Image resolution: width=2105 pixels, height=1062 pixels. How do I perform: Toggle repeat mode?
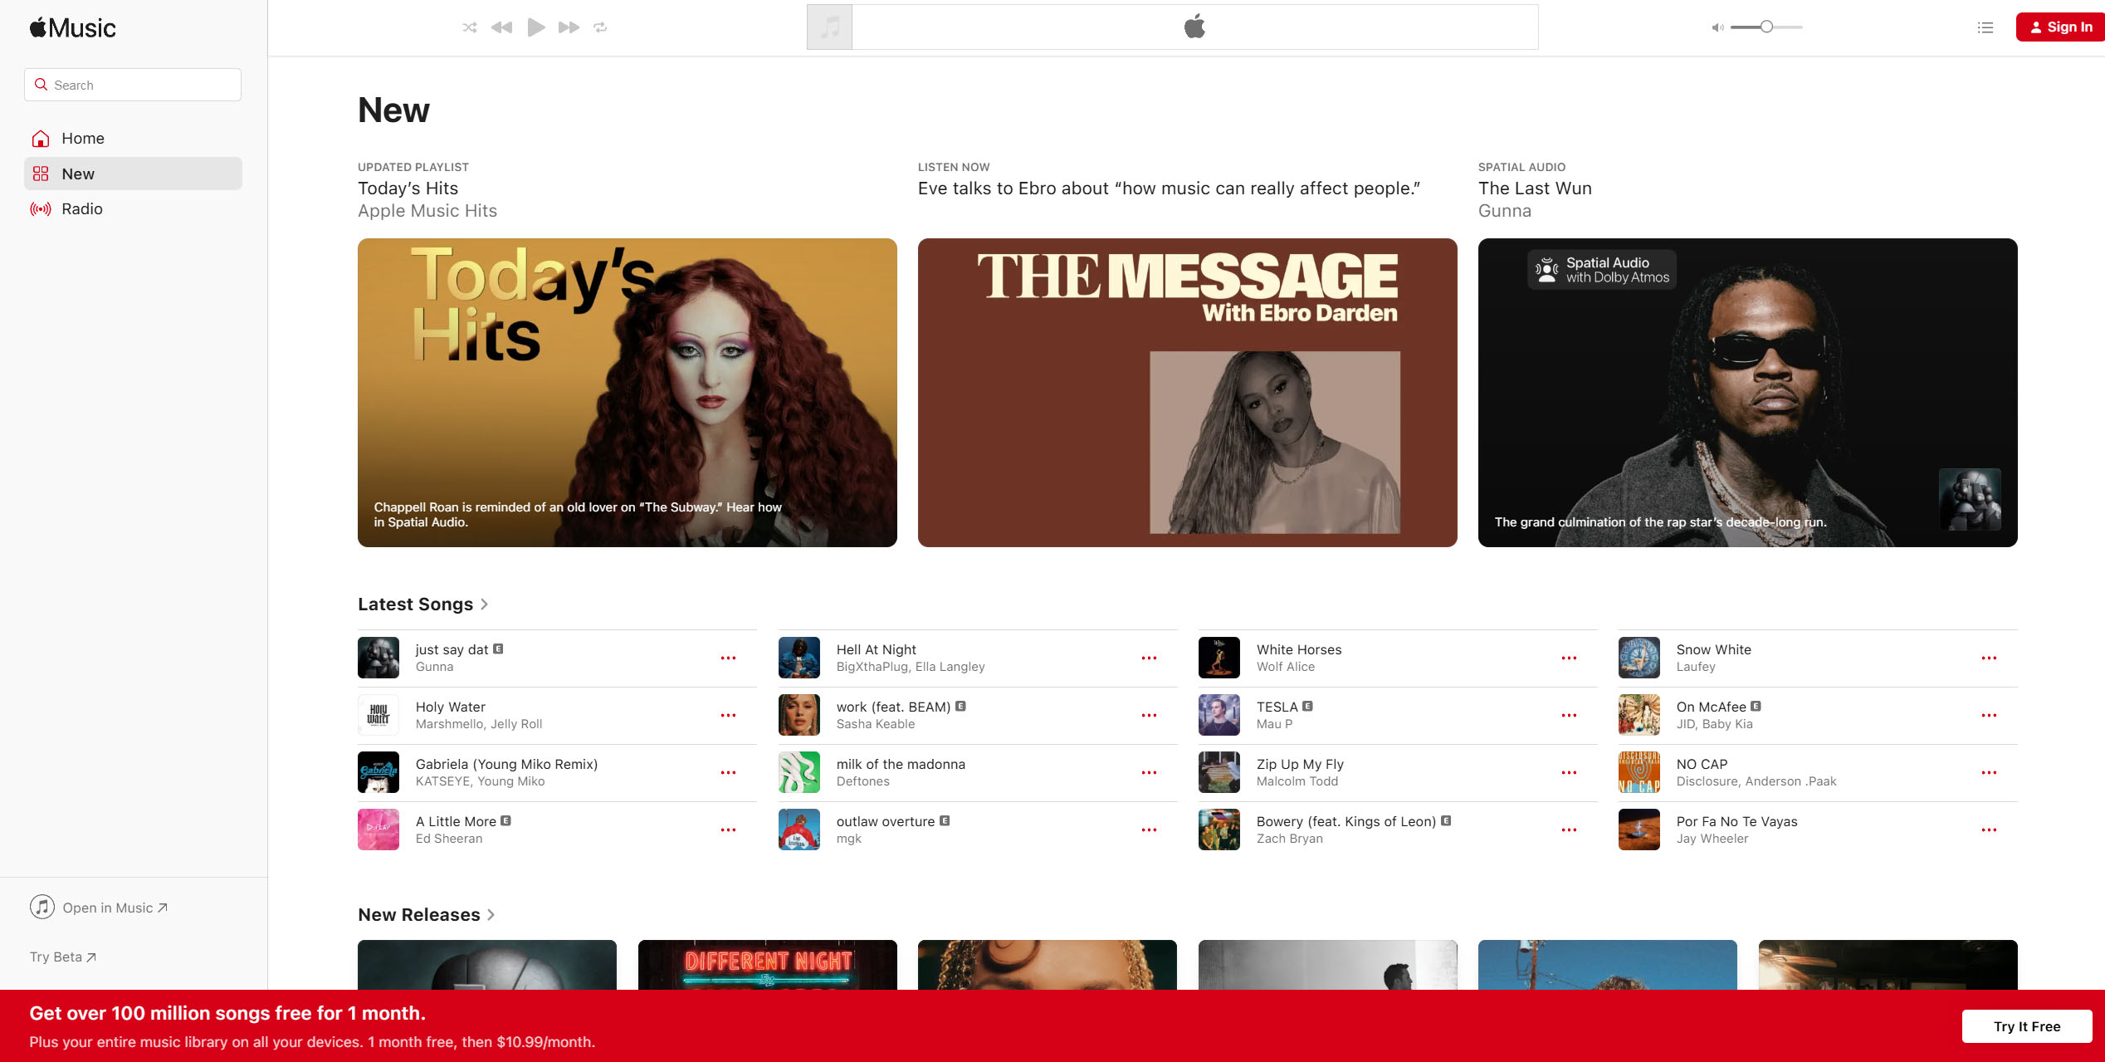coord(600,27)
